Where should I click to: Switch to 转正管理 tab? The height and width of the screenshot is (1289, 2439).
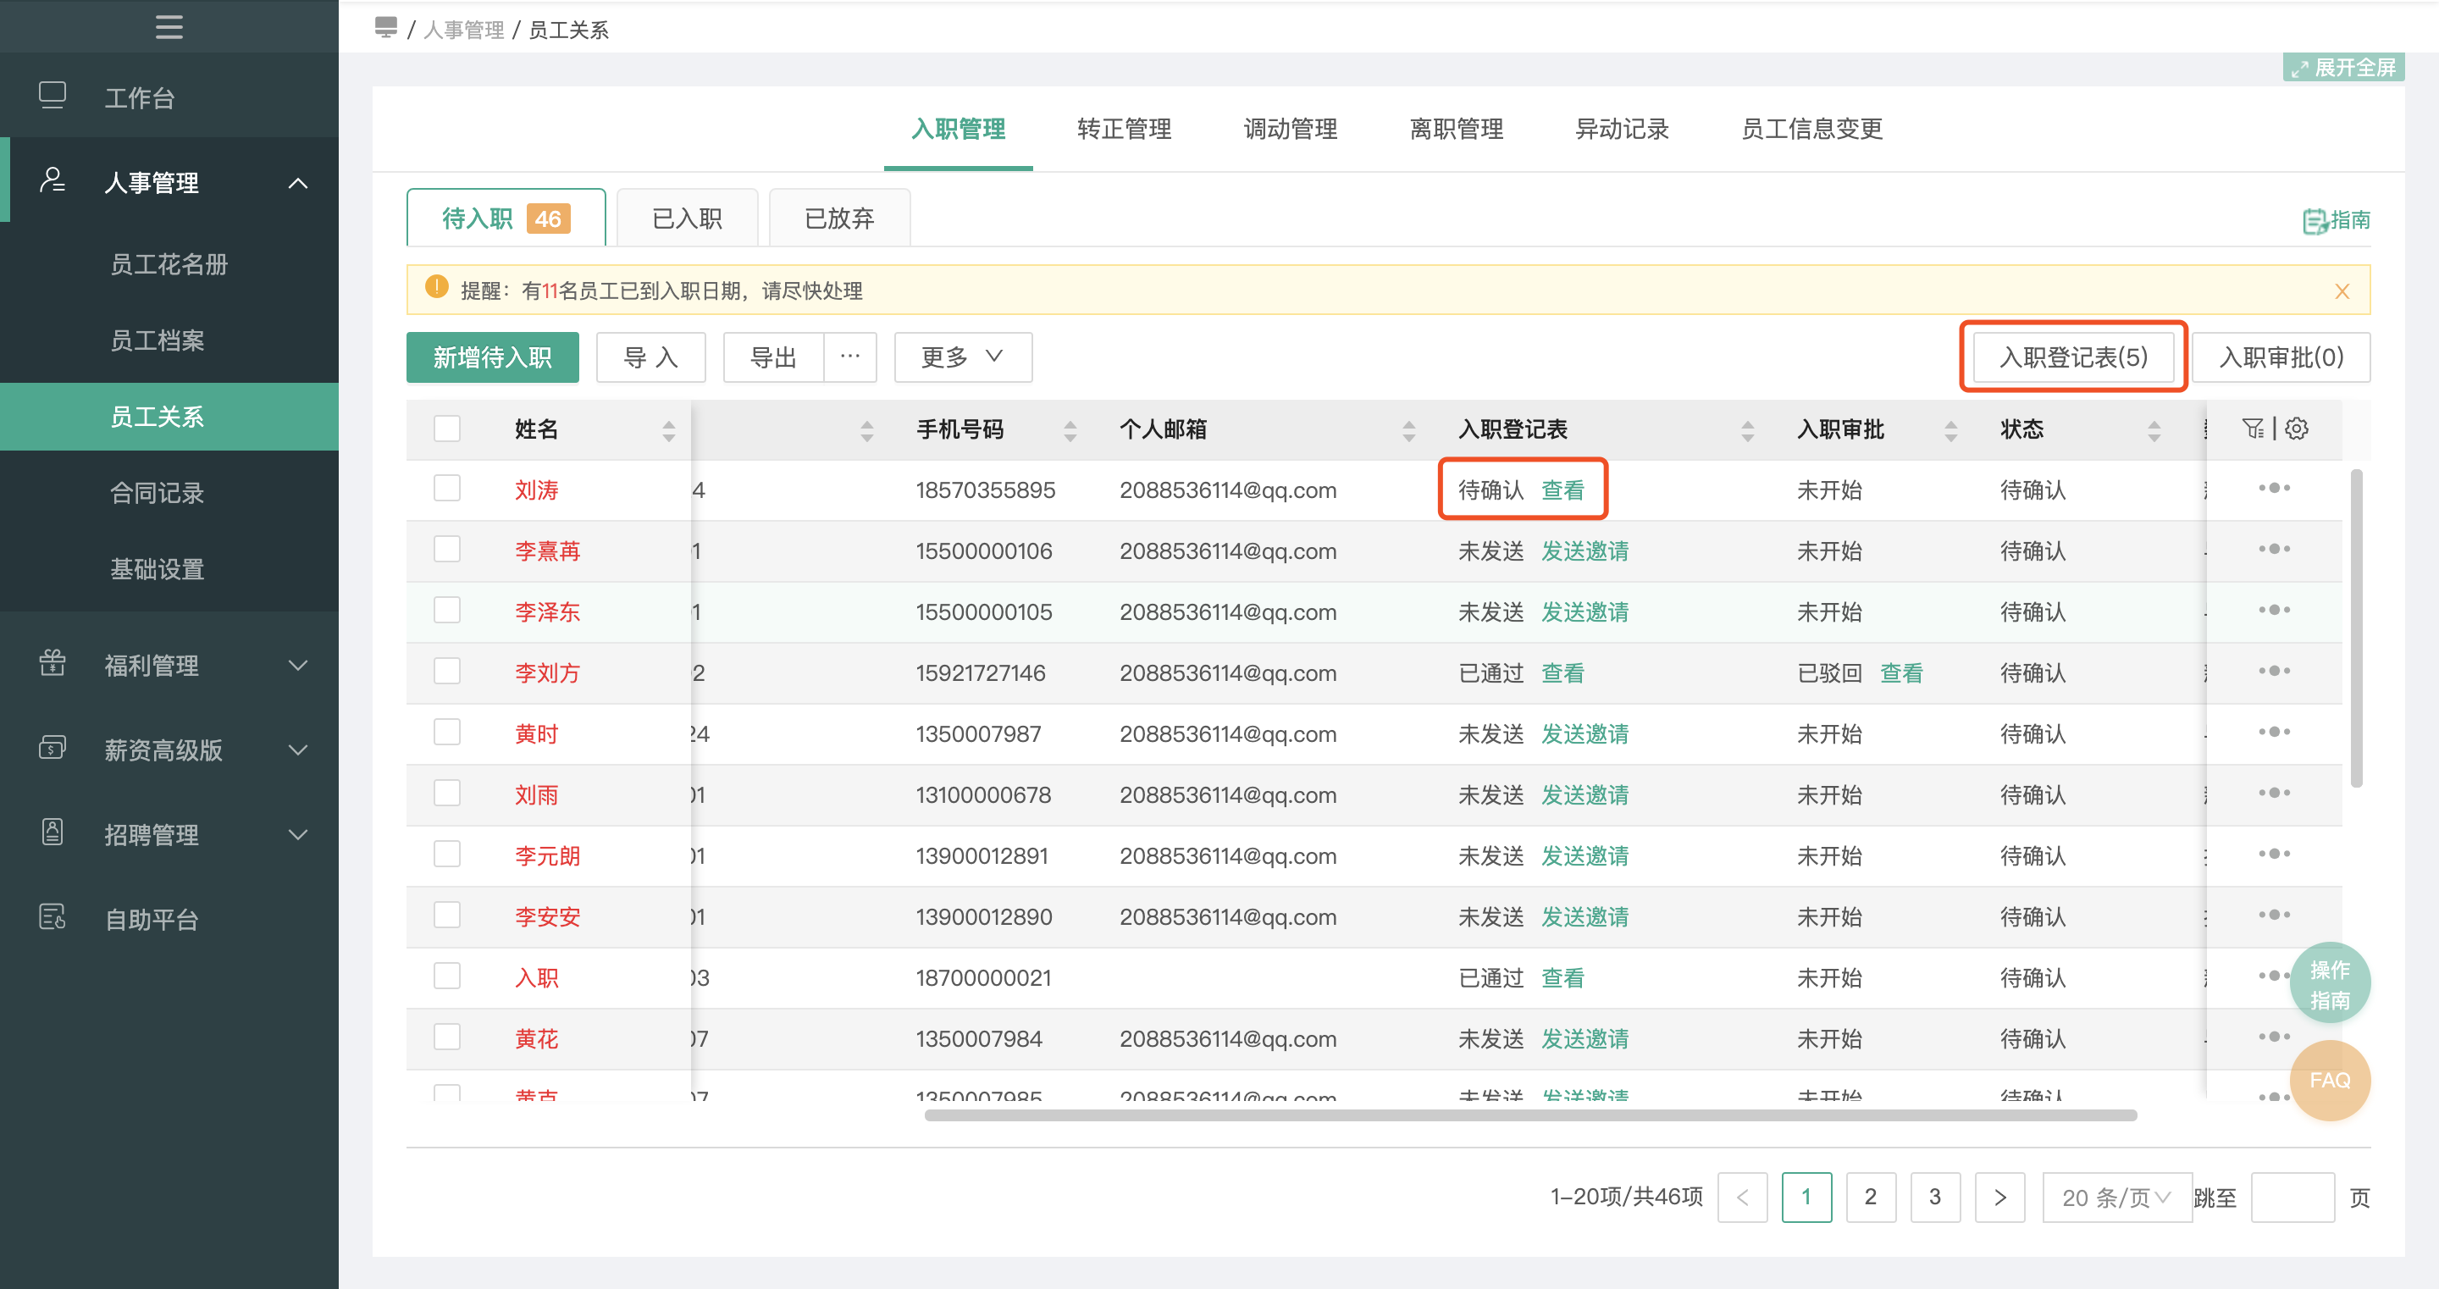[x=1124, y=129]
